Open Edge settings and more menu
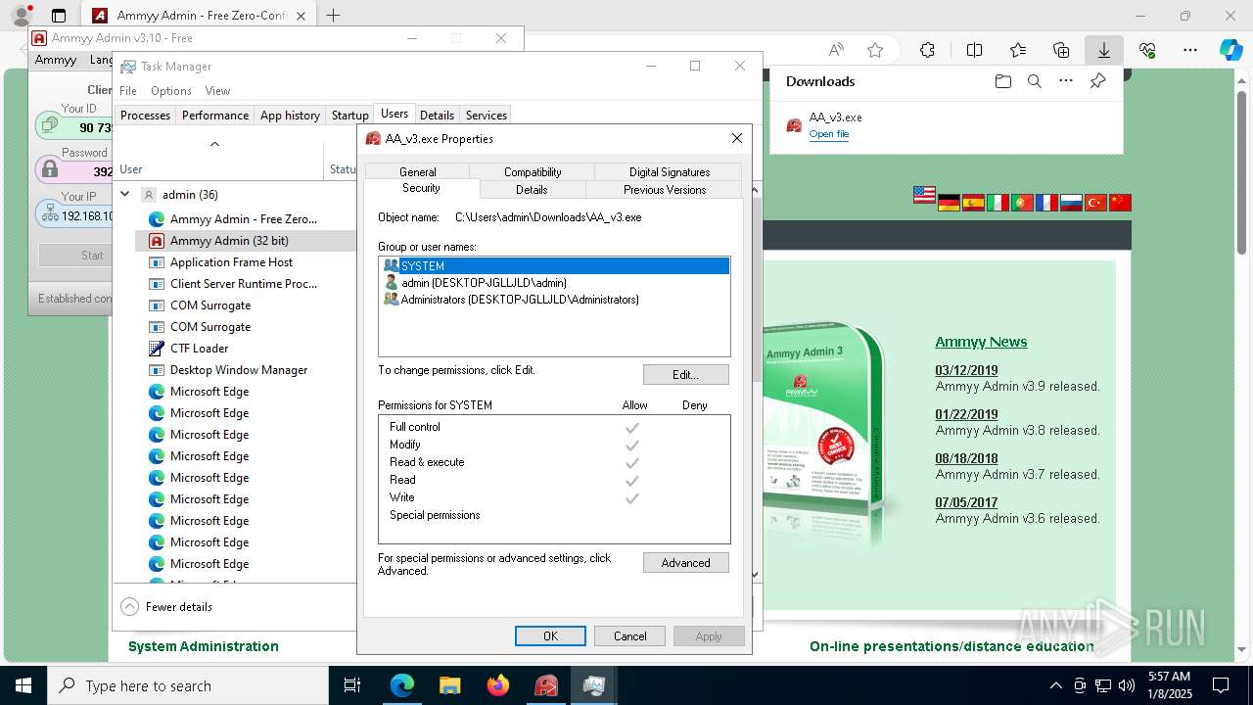This screenshot has height=705, width=1253. pos(1190,50)
